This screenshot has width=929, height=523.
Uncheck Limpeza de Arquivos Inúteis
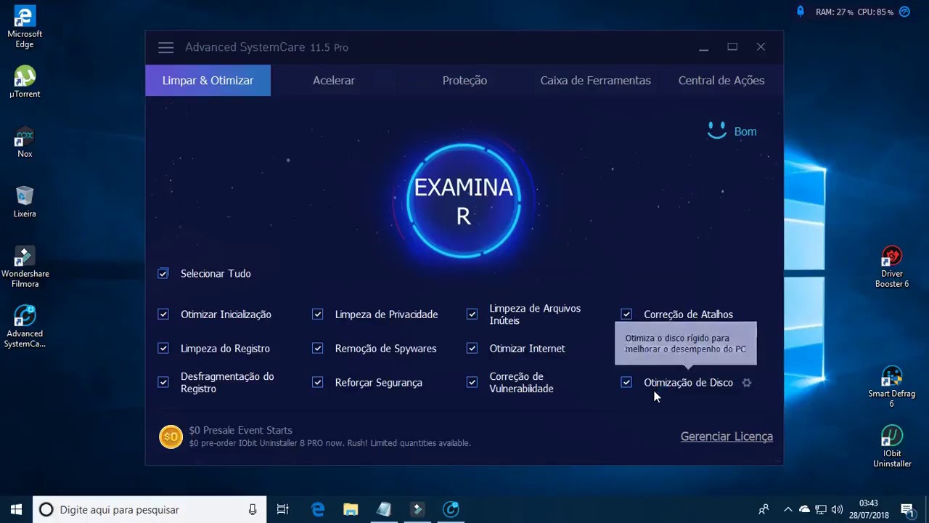[x=472, y=315]
